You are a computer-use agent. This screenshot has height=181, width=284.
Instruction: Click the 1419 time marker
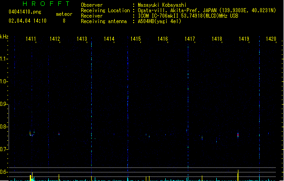point(244,39)
